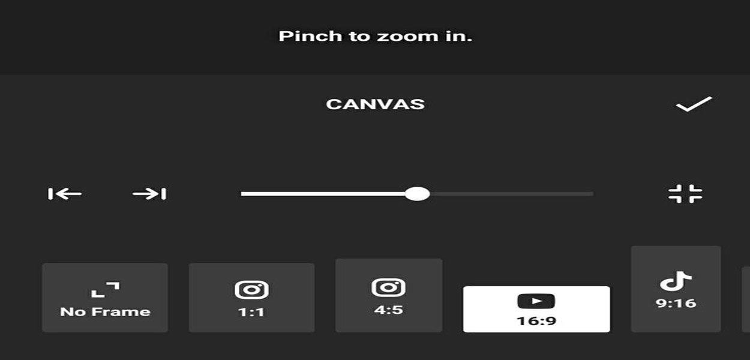The height and width of the screenshot is (360, 750).
Task: Tap the fit-to-frame shrink icon
Action: pyautogui.click(x=685, y=194)
